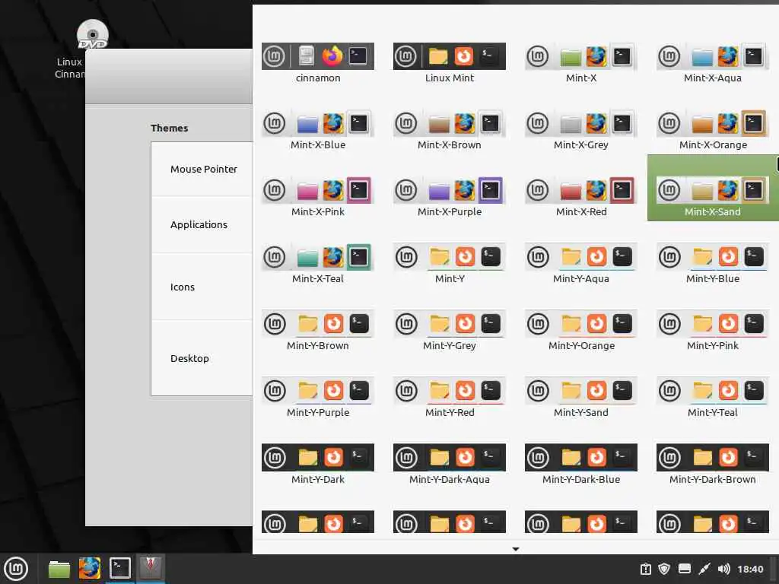This screenshot has width=779, height=584.
Task: Click the down arrow below theme list
Action: (516, 549)
